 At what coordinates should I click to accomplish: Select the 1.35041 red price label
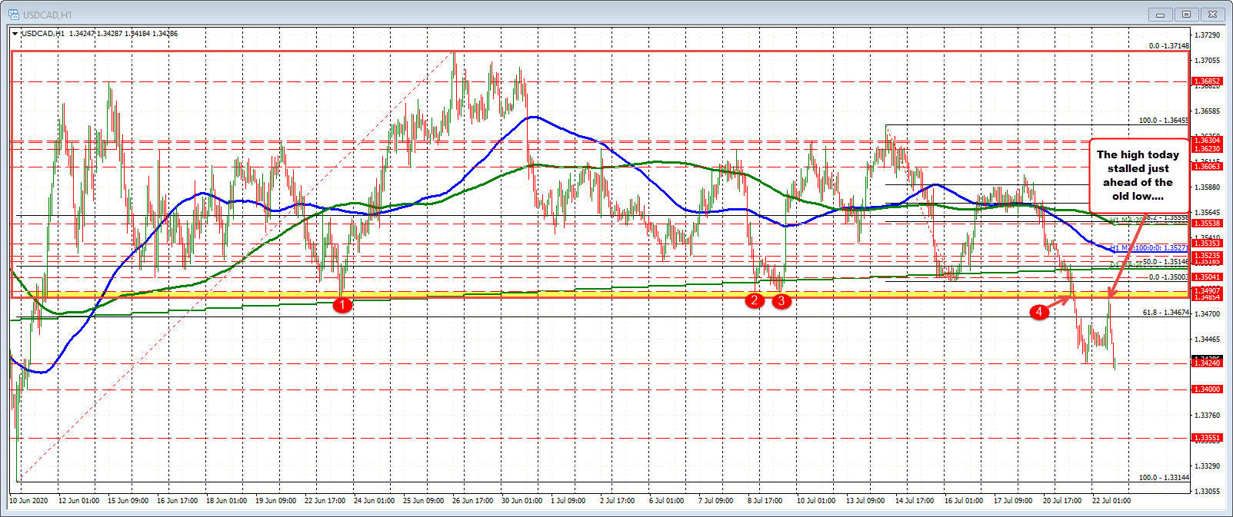(x=1207, y=277)
